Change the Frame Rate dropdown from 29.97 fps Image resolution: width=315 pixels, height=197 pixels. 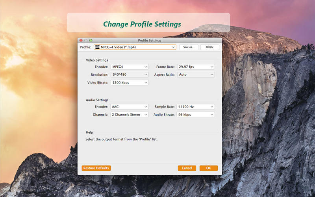click(x=196, y=67)
